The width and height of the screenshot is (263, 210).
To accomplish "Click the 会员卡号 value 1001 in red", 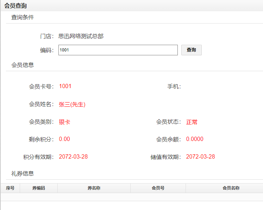I will point(65,86).
